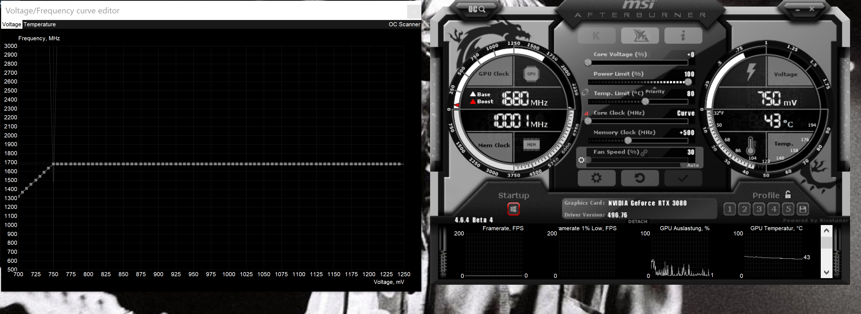Select profile slot 3

tap(759, 209)
